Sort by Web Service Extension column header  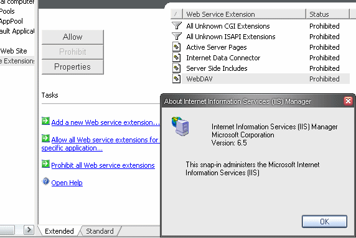tap(245, 14)
